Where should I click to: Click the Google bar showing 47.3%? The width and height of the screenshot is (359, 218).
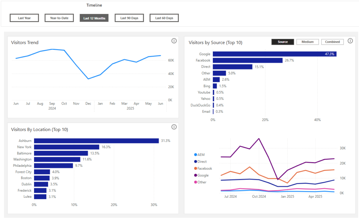pos(274,54)
